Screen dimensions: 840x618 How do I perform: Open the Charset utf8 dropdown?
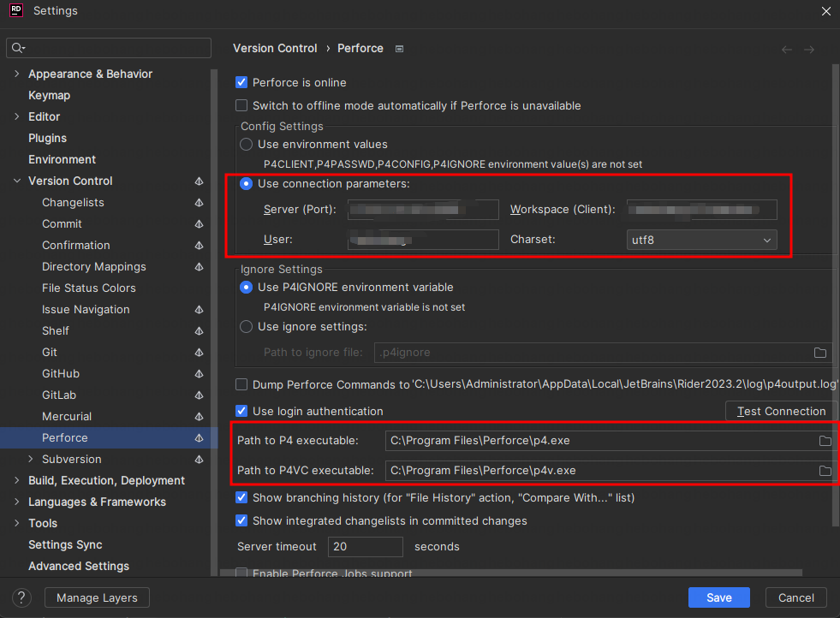tap(701, 240)
